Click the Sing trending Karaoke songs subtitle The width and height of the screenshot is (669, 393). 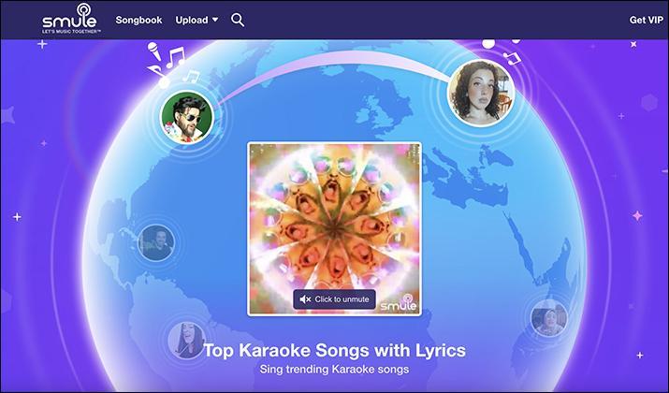[x=334, y=369]
